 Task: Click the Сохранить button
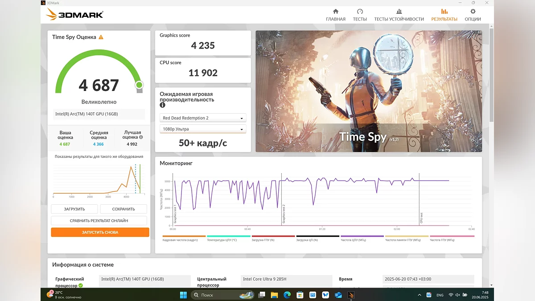(123, 209)
